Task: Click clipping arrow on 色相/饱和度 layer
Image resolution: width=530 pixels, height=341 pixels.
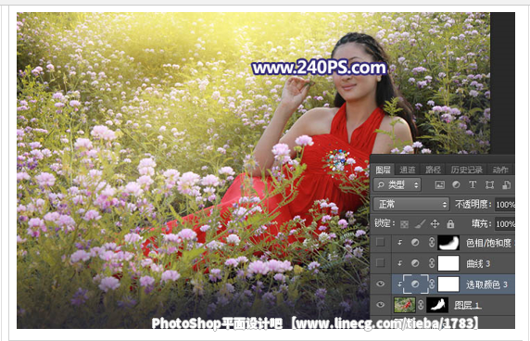Action: coord(400,243)
